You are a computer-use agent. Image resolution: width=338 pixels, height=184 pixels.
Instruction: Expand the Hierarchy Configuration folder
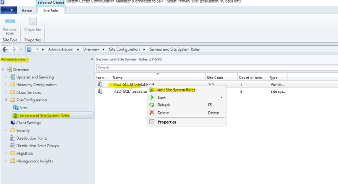[6, 85]
